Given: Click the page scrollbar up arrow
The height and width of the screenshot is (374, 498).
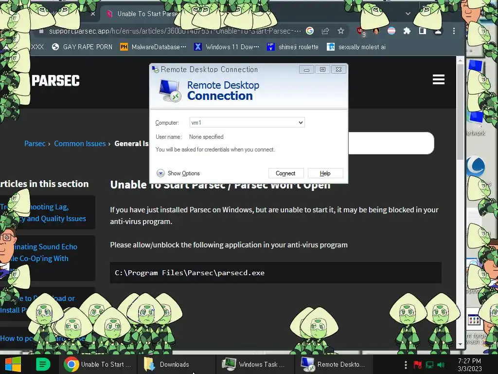Looking at the screenshot, I should click(460, 60).
